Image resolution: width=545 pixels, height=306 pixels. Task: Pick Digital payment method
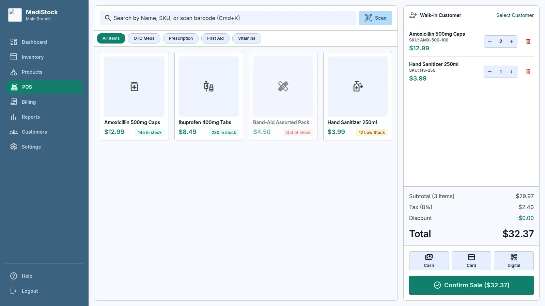514,261
